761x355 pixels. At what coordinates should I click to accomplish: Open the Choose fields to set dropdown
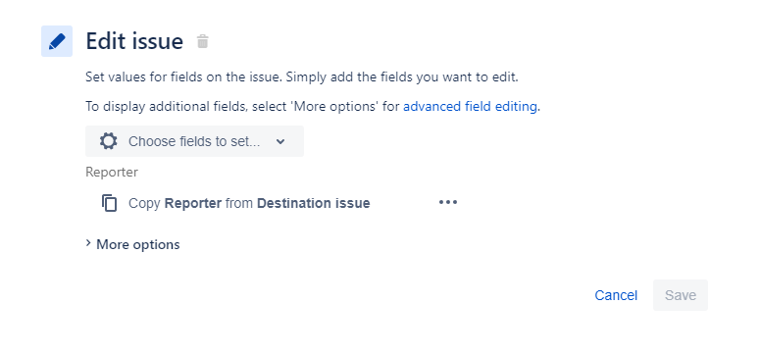[x=194, y=141]
